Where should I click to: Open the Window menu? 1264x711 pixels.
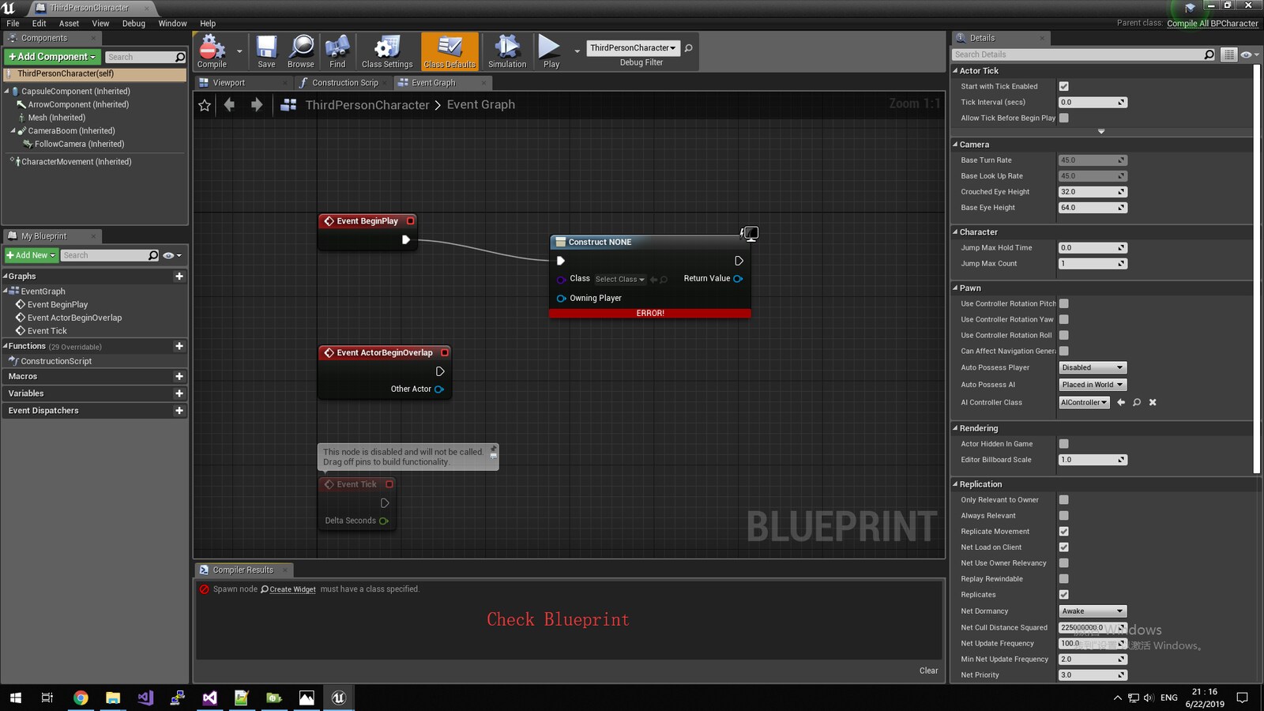point(172,24)
